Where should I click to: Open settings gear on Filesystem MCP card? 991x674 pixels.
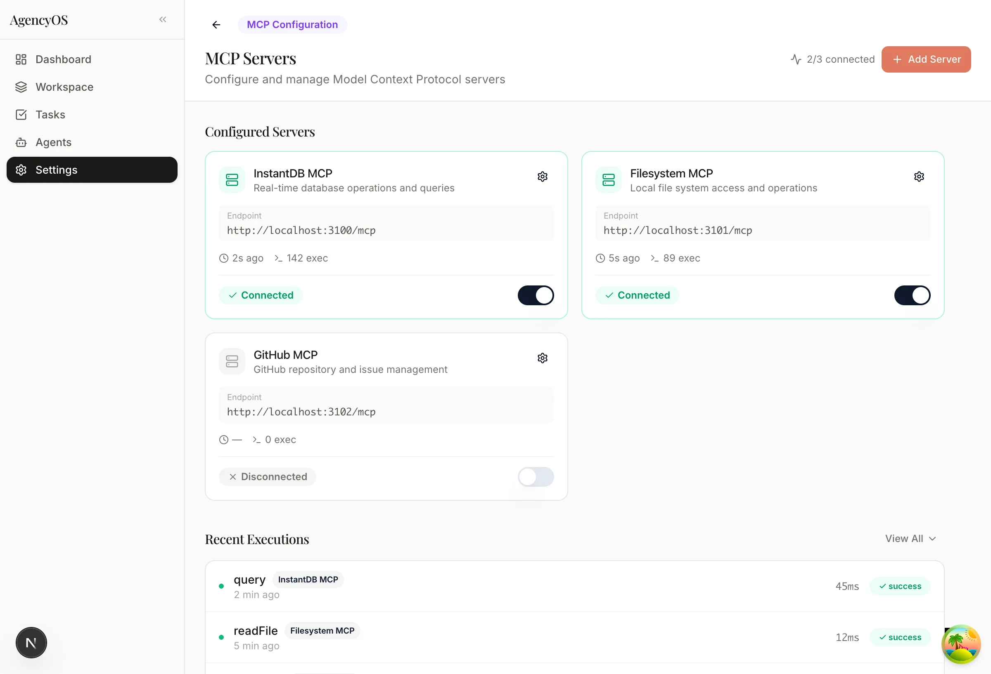coord(919,177)
